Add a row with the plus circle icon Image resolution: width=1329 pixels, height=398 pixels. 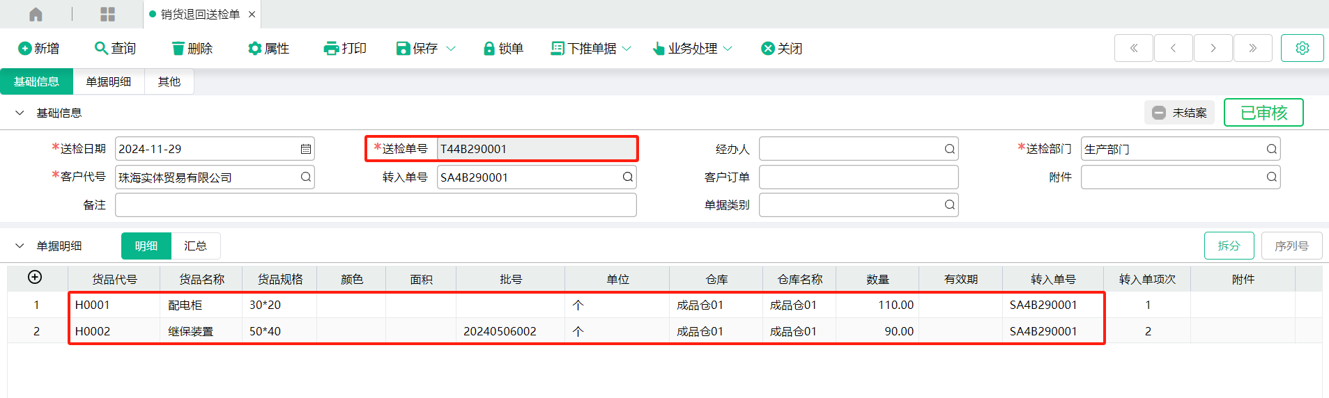coord(35,277)
